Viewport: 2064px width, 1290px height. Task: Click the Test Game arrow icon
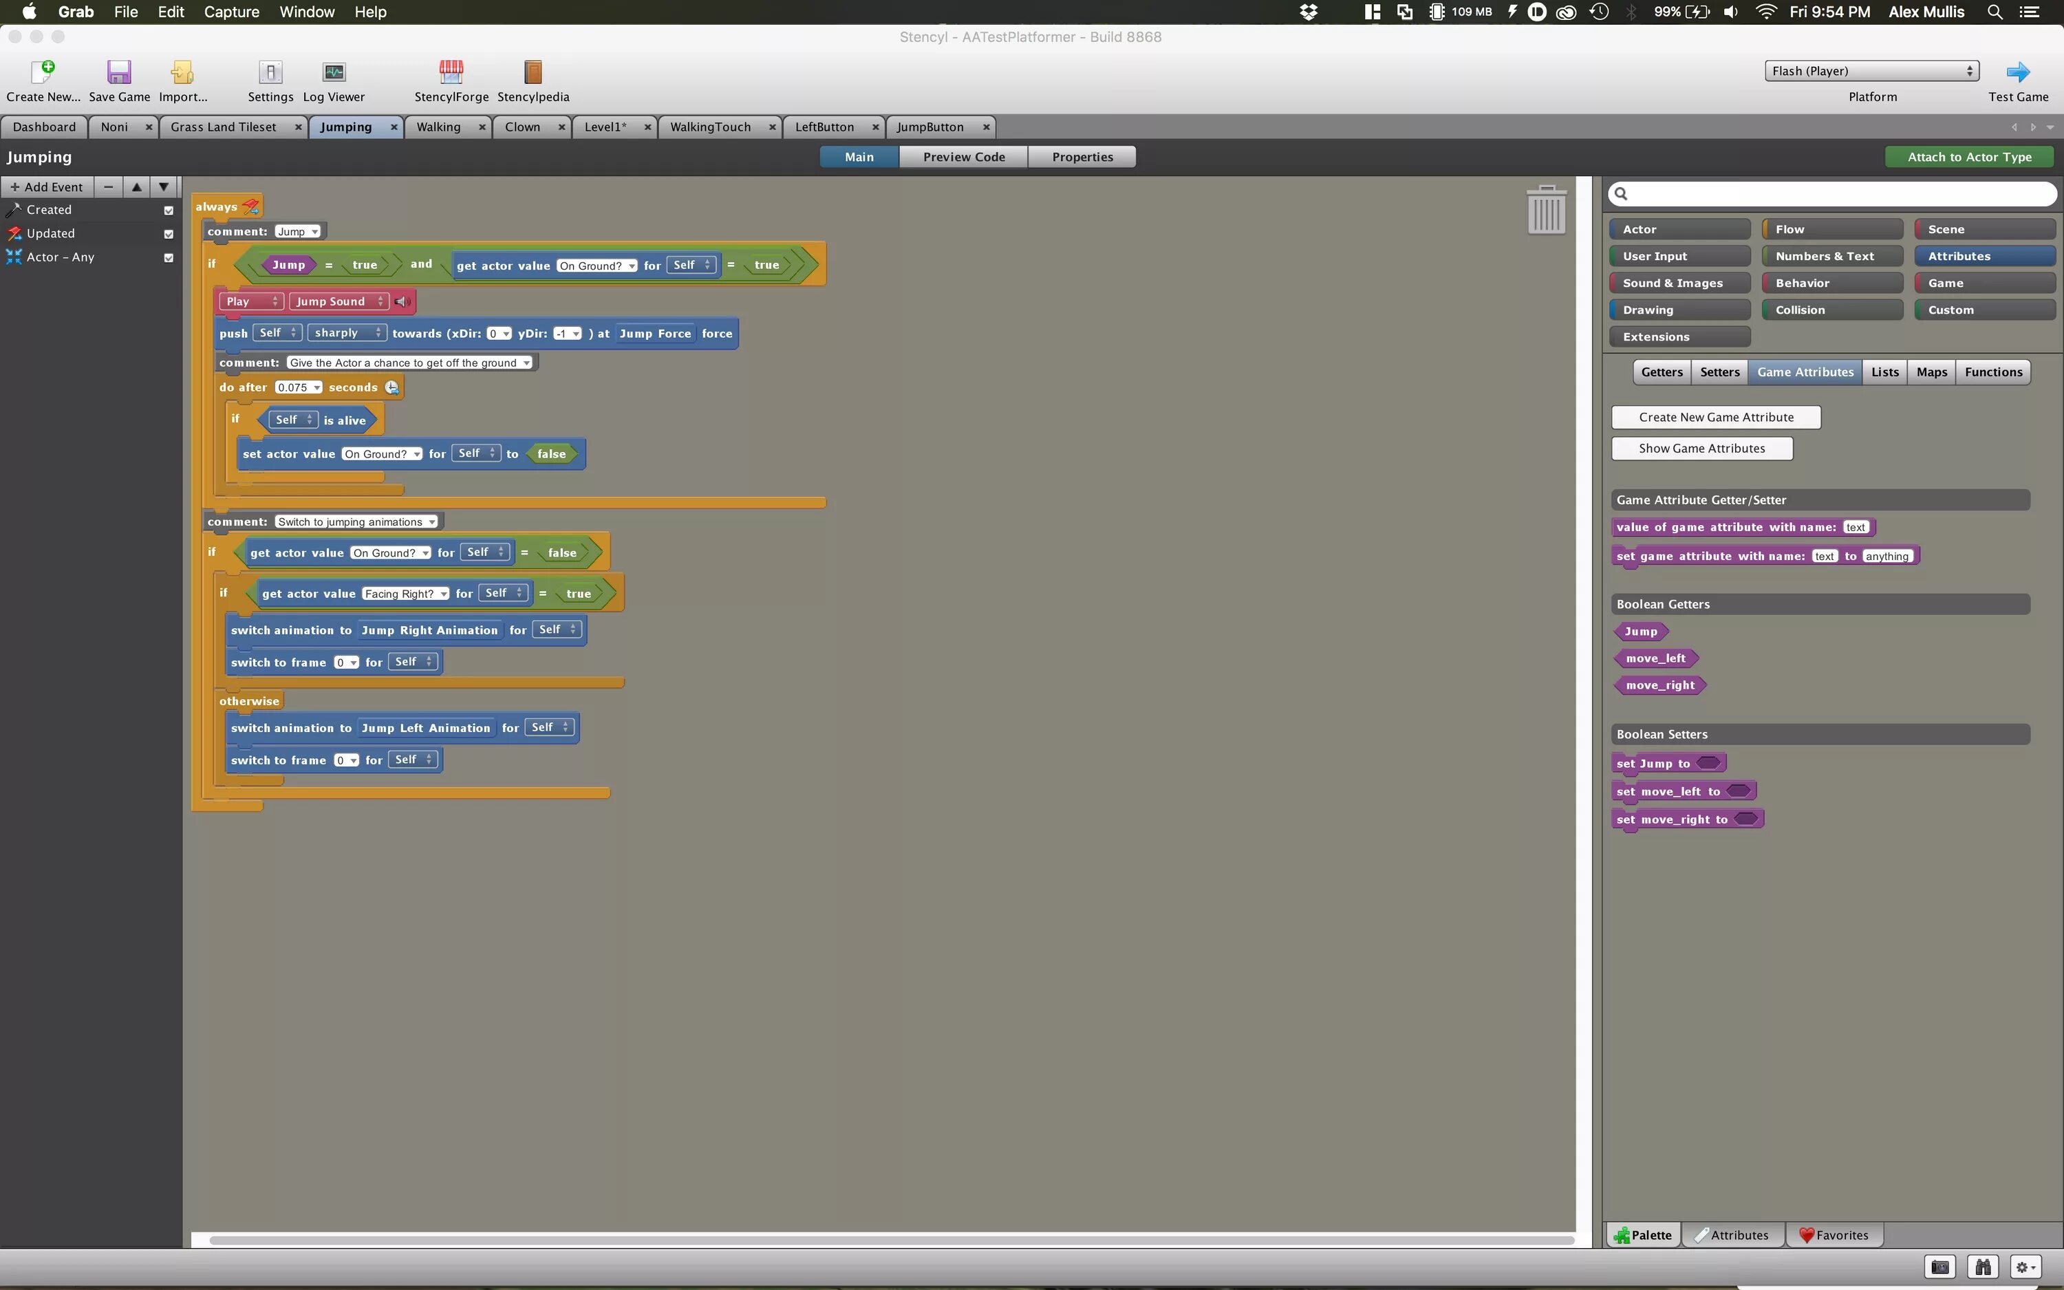click(2017, 72)
